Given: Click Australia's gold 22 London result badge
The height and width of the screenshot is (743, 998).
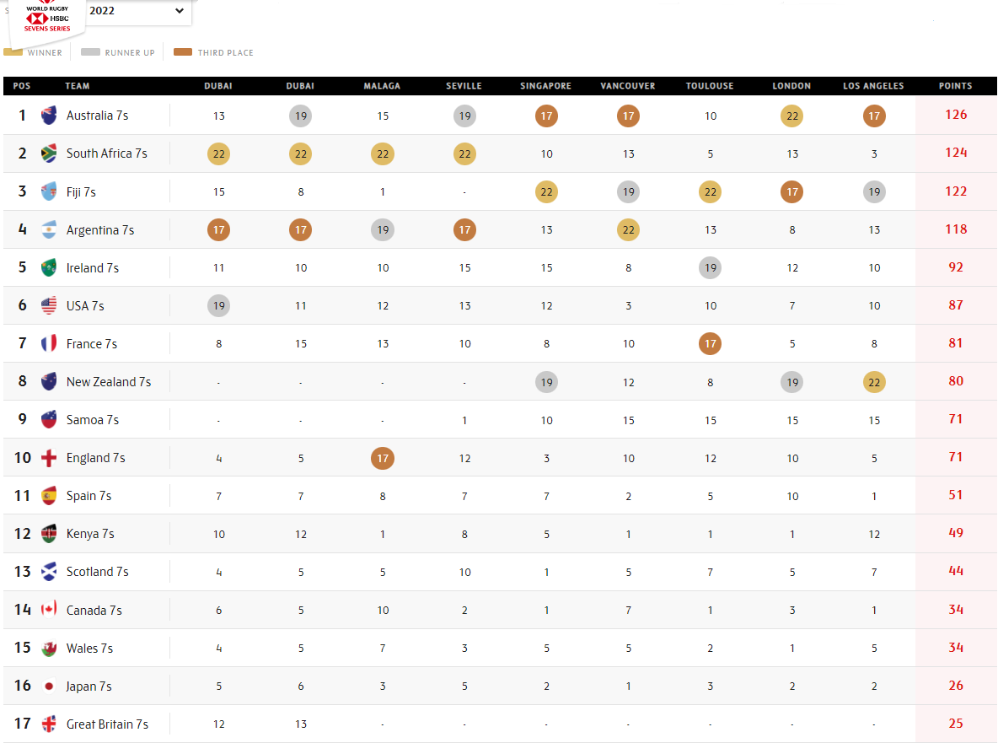Looking at the screenshot, I should tap(791, 116).
